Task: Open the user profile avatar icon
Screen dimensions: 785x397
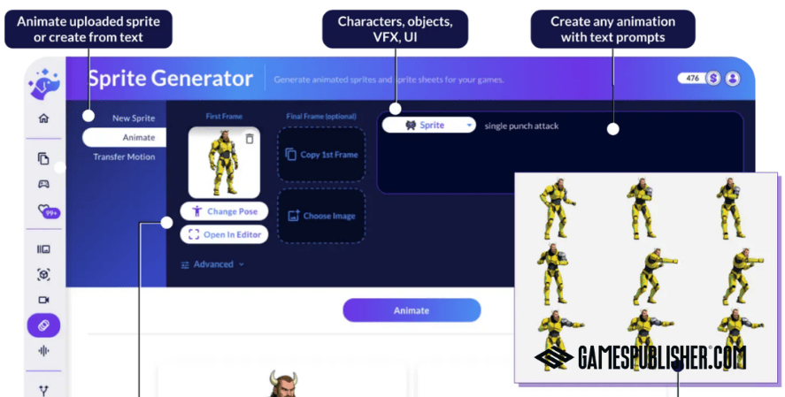Action: coord(733,79)
